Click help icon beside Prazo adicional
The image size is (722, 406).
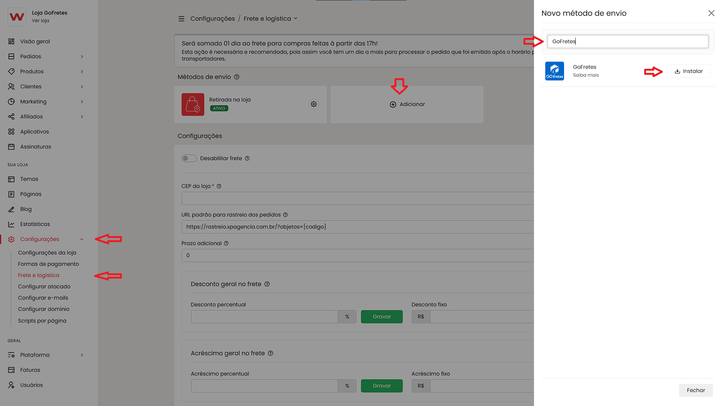226,244
